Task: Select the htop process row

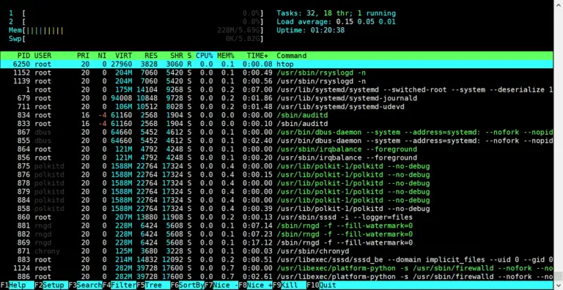Action: coord(276,64)
